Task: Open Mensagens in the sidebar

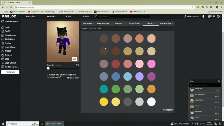Action: coord(8,35)
